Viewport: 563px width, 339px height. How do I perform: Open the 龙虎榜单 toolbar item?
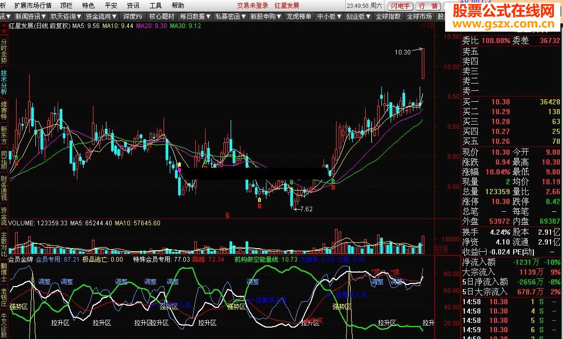(x=299, y=17)
